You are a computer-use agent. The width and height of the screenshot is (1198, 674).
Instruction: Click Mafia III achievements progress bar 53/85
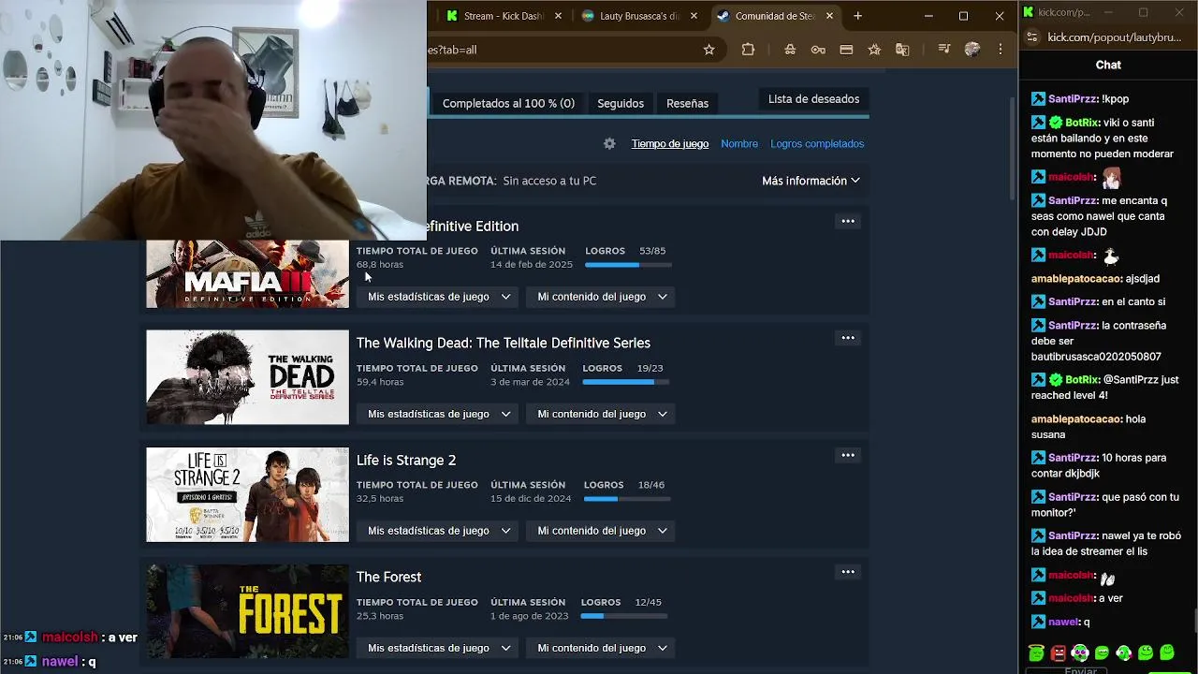click(x=628, y=265)
